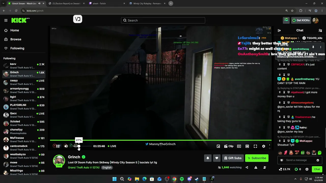Viewport: 326px width, 183px height.
Task: Toggle mini player mode
Action: click(x=218, y=146)
